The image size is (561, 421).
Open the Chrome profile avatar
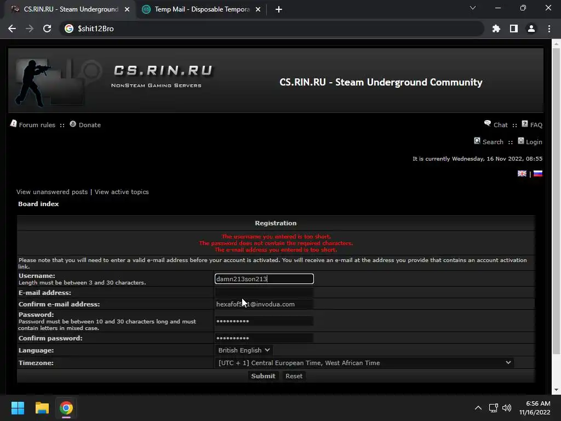tap(531, 29)
